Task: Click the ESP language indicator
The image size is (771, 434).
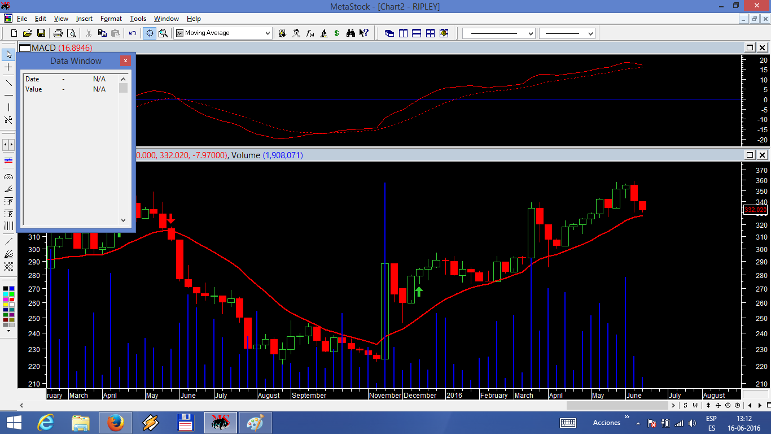Action: (x=711, y=419)
